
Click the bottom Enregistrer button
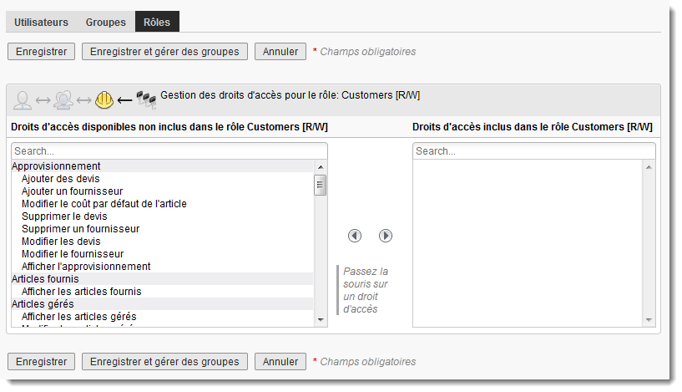tap(41, 362)
